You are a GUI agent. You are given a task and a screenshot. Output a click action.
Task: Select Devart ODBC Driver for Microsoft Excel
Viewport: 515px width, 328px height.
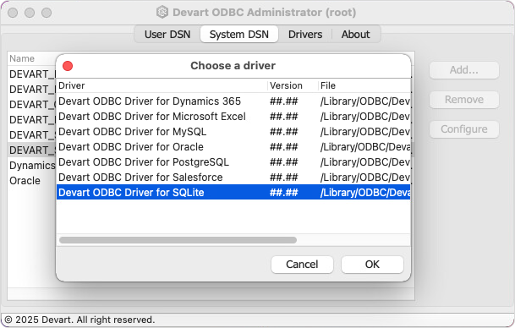233,116
